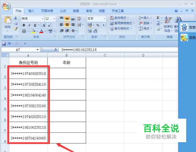Click the Fill down icon

pyautogui.click(x=158, y=24)
